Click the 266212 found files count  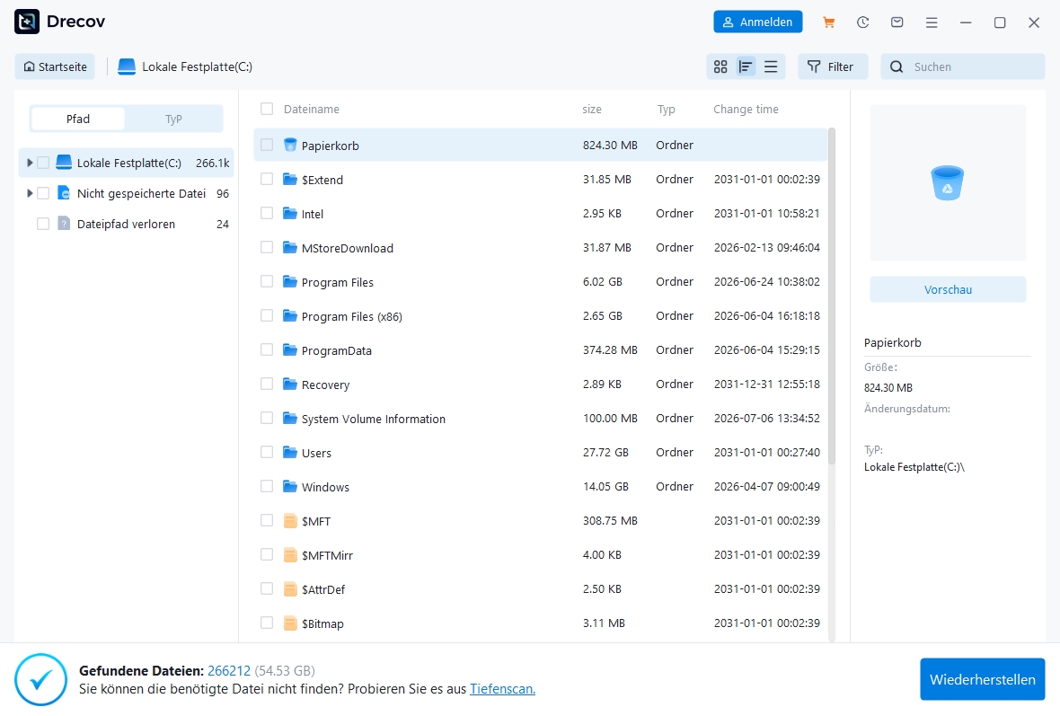click(228, 671)
